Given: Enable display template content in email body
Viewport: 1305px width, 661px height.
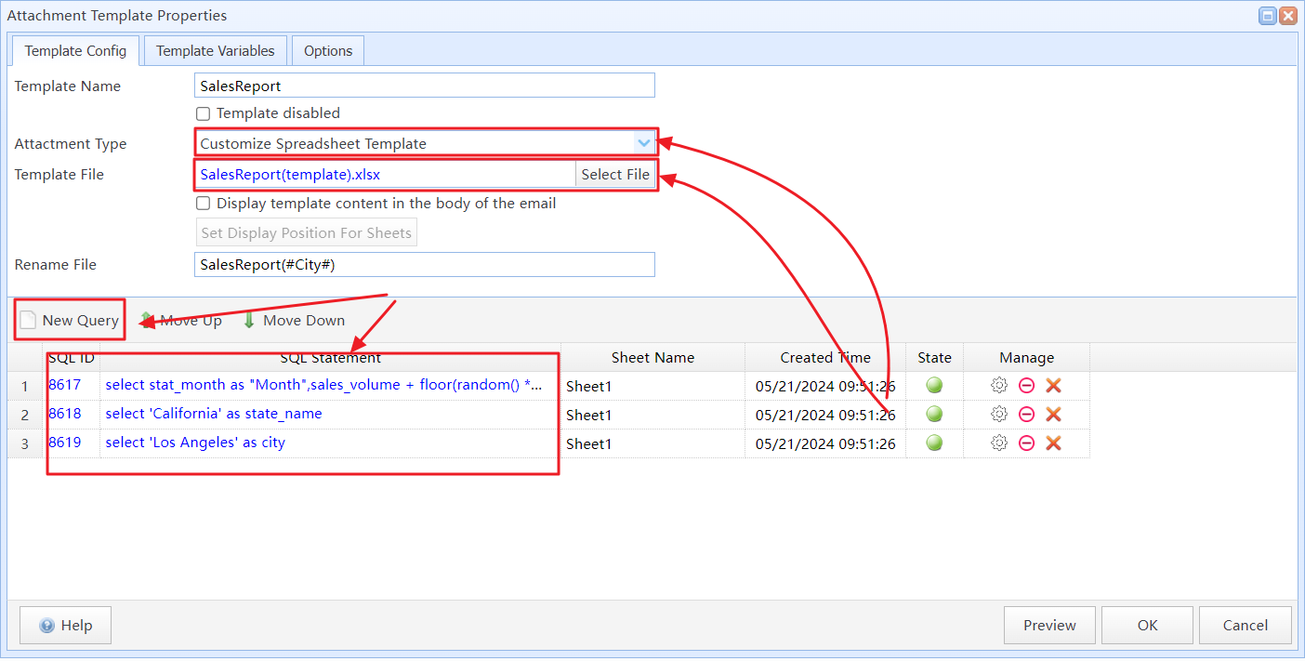Looking at the screenshot, I should pyautogui.click(x=203, y=203).
